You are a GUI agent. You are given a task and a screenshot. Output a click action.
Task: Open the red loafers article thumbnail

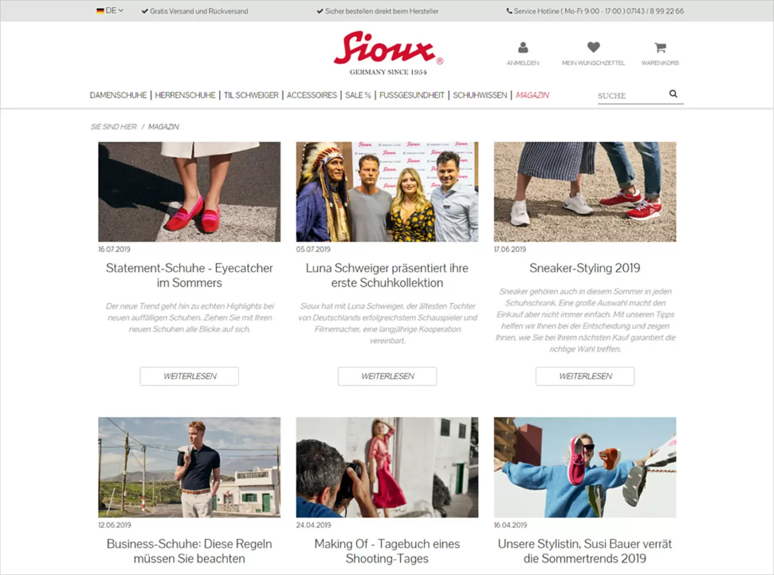pos(189,192)
